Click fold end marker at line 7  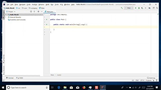[50, 29]
